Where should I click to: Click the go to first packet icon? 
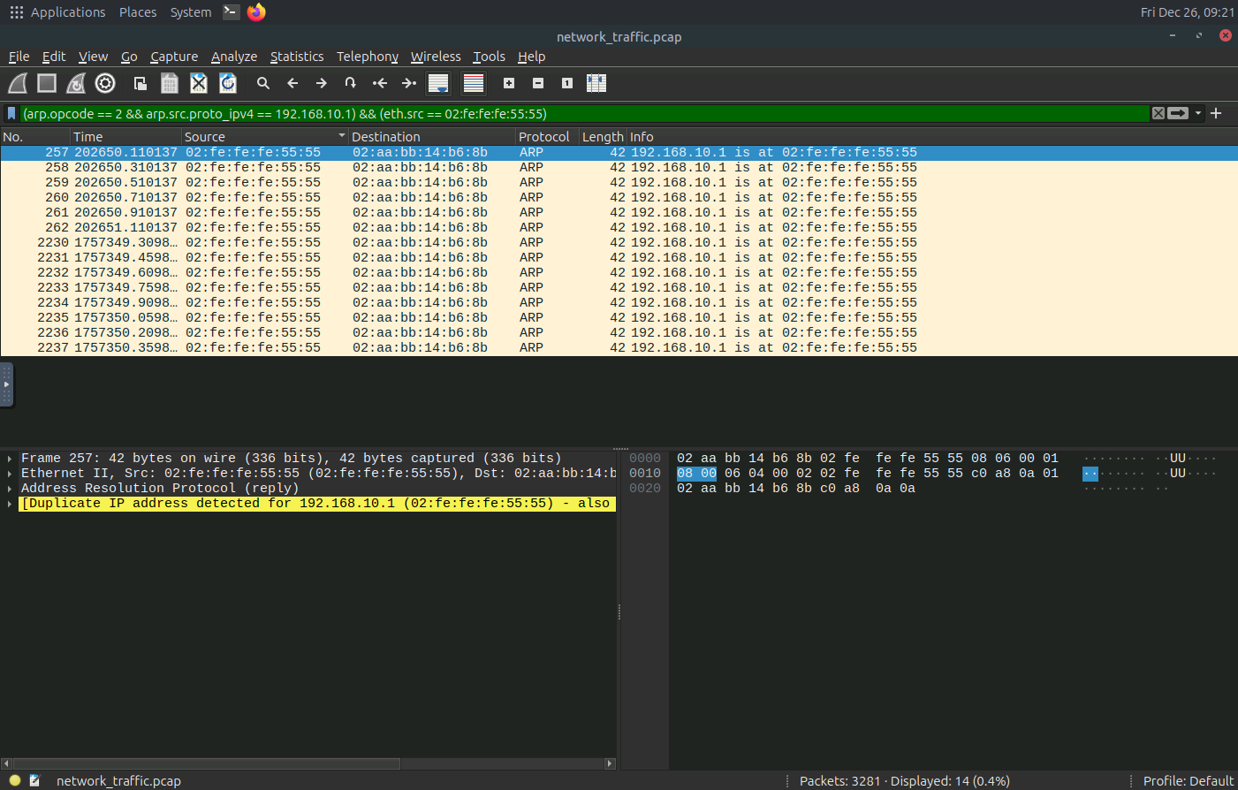[380, 83]
